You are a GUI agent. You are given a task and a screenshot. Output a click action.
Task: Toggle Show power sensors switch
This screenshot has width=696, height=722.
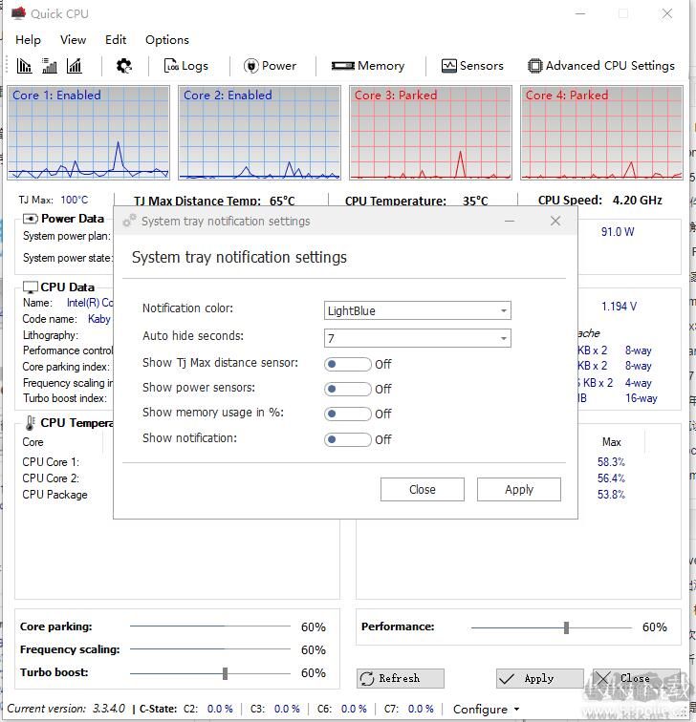pos(348,389)
